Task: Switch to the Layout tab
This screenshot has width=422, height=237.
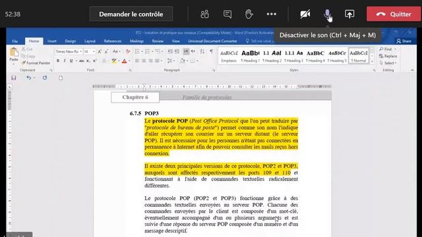Action: pyautogui.click(x=90, y=41)
